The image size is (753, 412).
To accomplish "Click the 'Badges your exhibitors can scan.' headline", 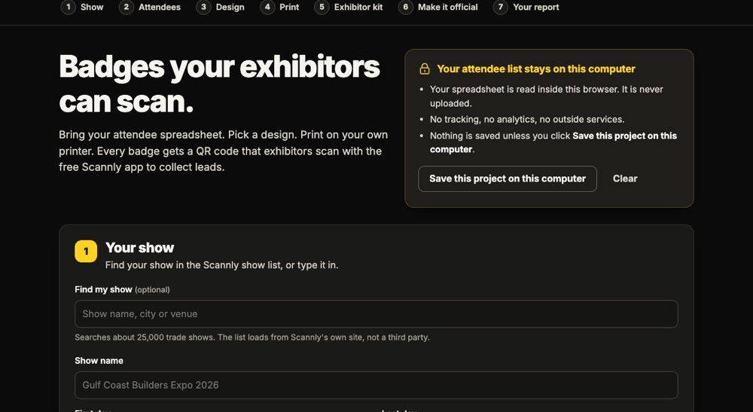I will point(219,84).
